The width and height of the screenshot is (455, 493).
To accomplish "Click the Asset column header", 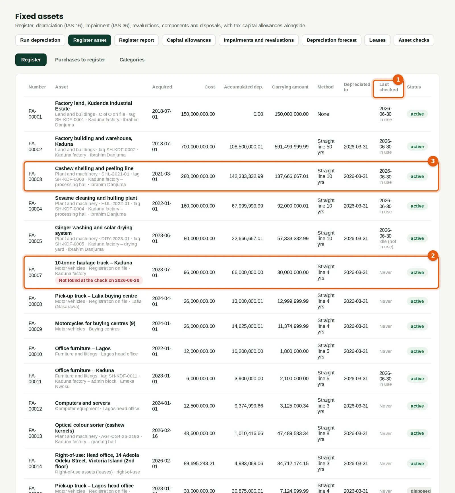I will pyautogui.click(x=61, y=87).
